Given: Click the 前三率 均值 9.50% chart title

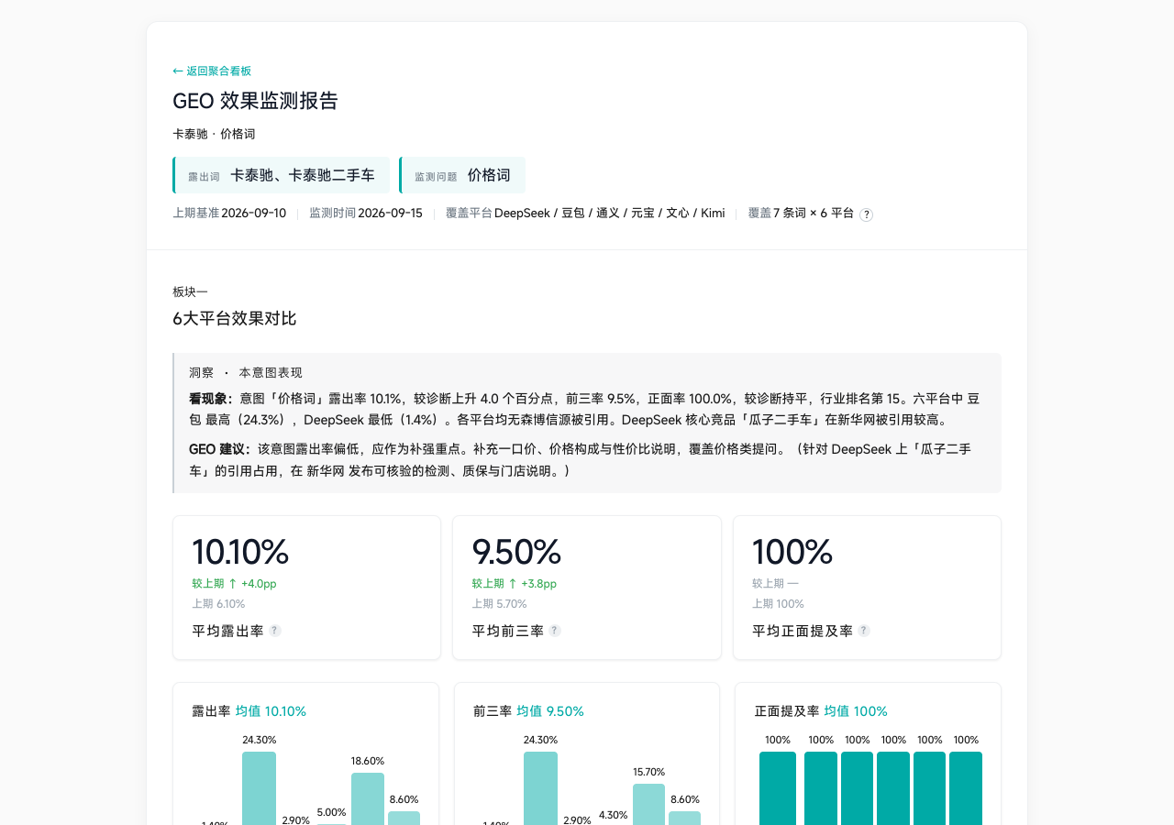Looking at the screenshot, I should [x=528, y=711].
